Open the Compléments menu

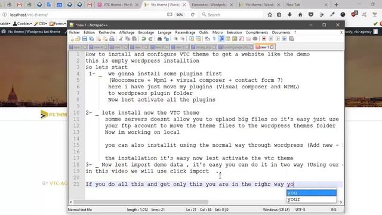(x=257, y=32)
